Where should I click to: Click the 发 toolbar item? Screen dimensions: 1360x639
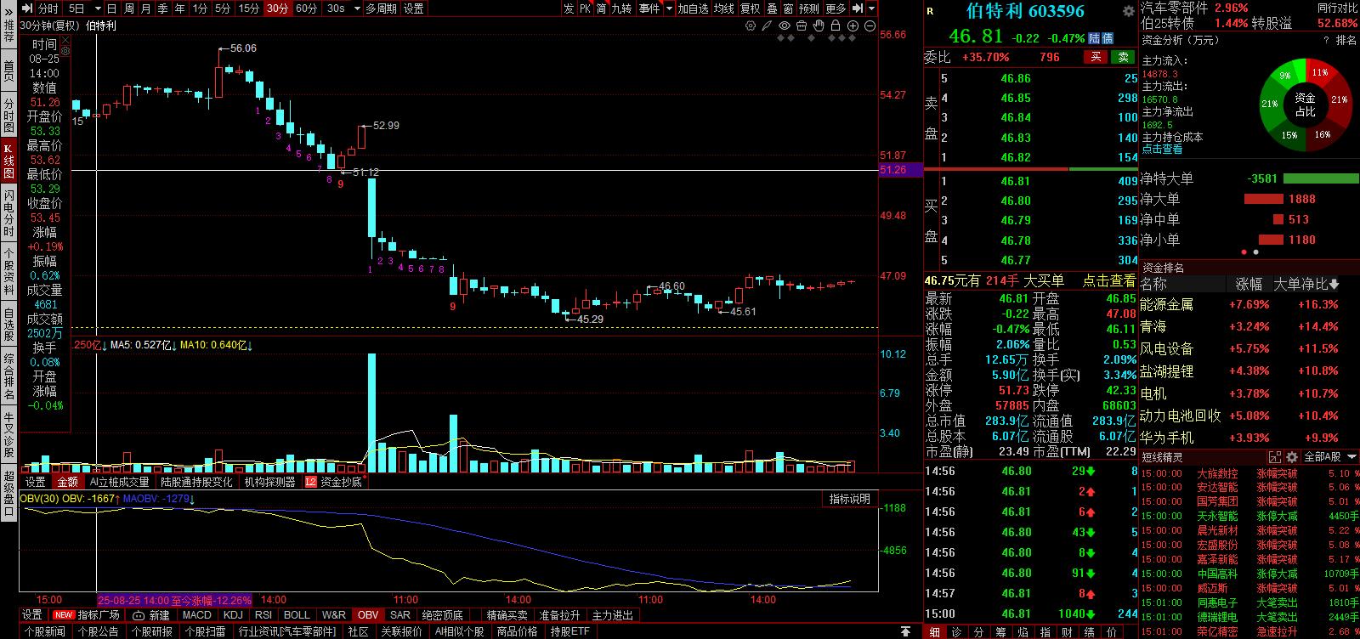click(x=569, y=8)
